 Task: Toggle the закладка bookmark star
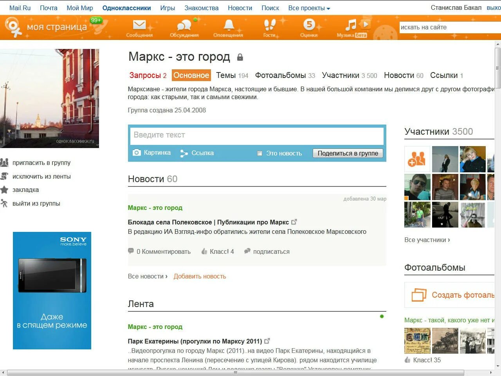point(5,190)
